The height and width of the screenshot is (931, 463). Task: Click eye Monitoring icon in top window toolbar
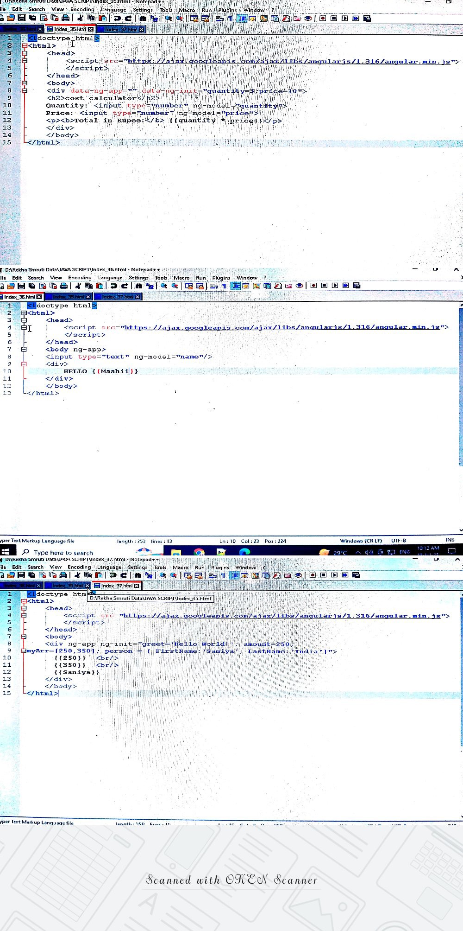click(x=307, y=18)
